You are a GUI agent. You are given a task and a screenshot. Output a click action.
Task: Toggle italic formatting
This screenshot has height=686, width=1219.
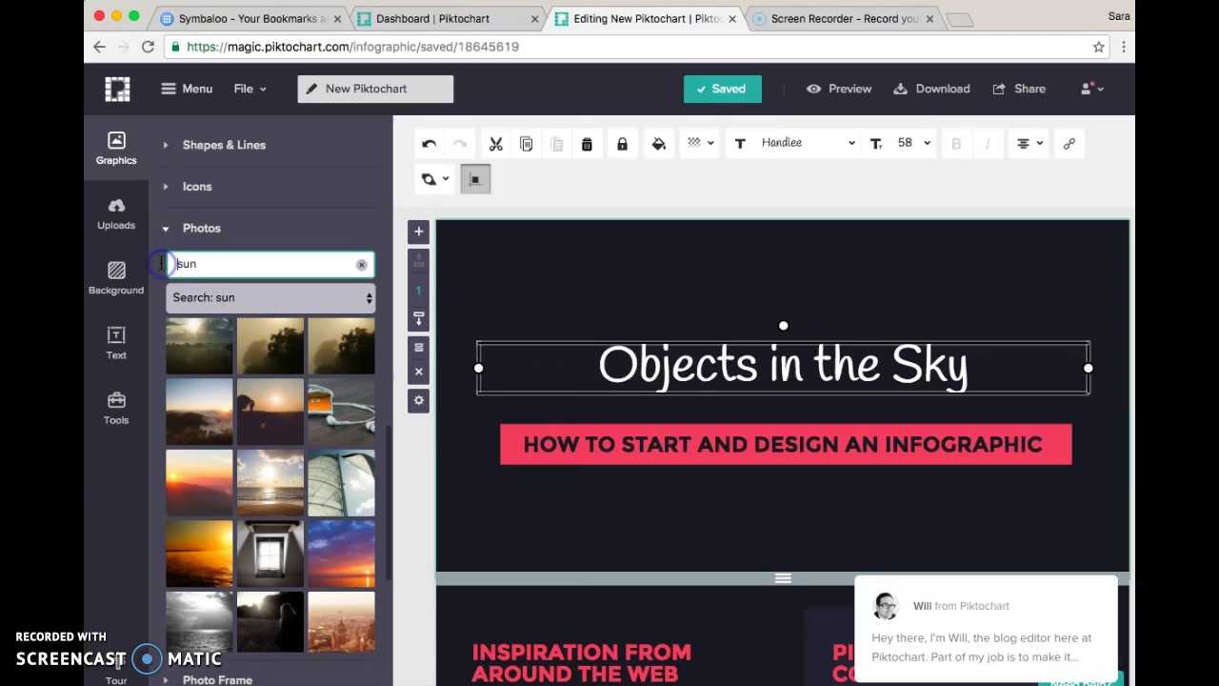point(987,144)
